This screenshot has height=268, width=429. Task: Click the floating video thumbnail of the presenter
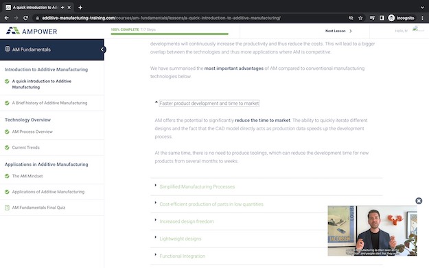pos(372,231)
